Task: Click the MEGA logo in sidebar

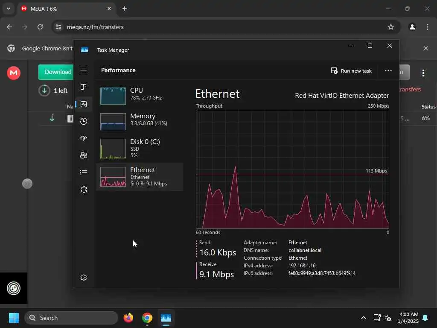Action: tap(14, 73)
